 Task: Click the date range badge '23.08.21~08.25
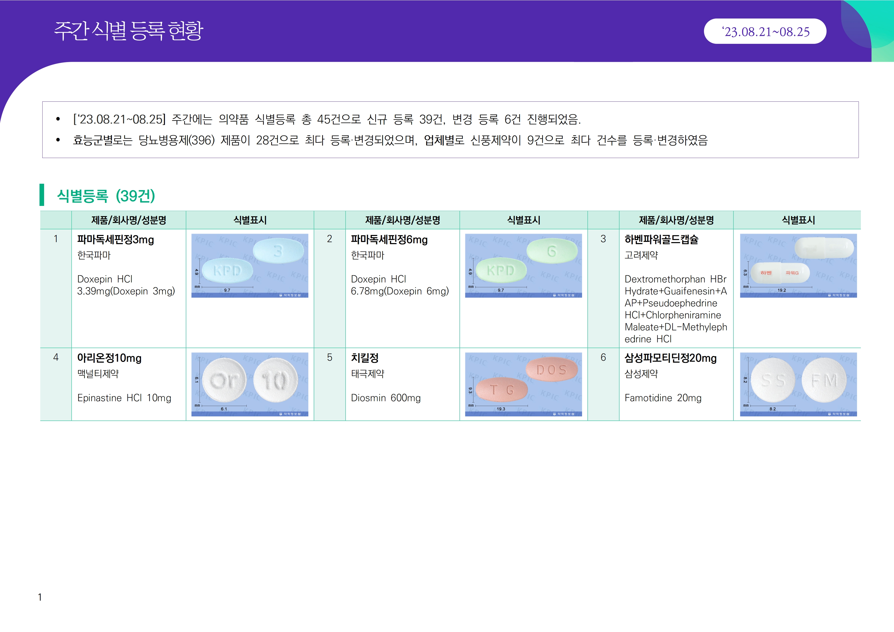pyautogui.click(x=765, y=32)
